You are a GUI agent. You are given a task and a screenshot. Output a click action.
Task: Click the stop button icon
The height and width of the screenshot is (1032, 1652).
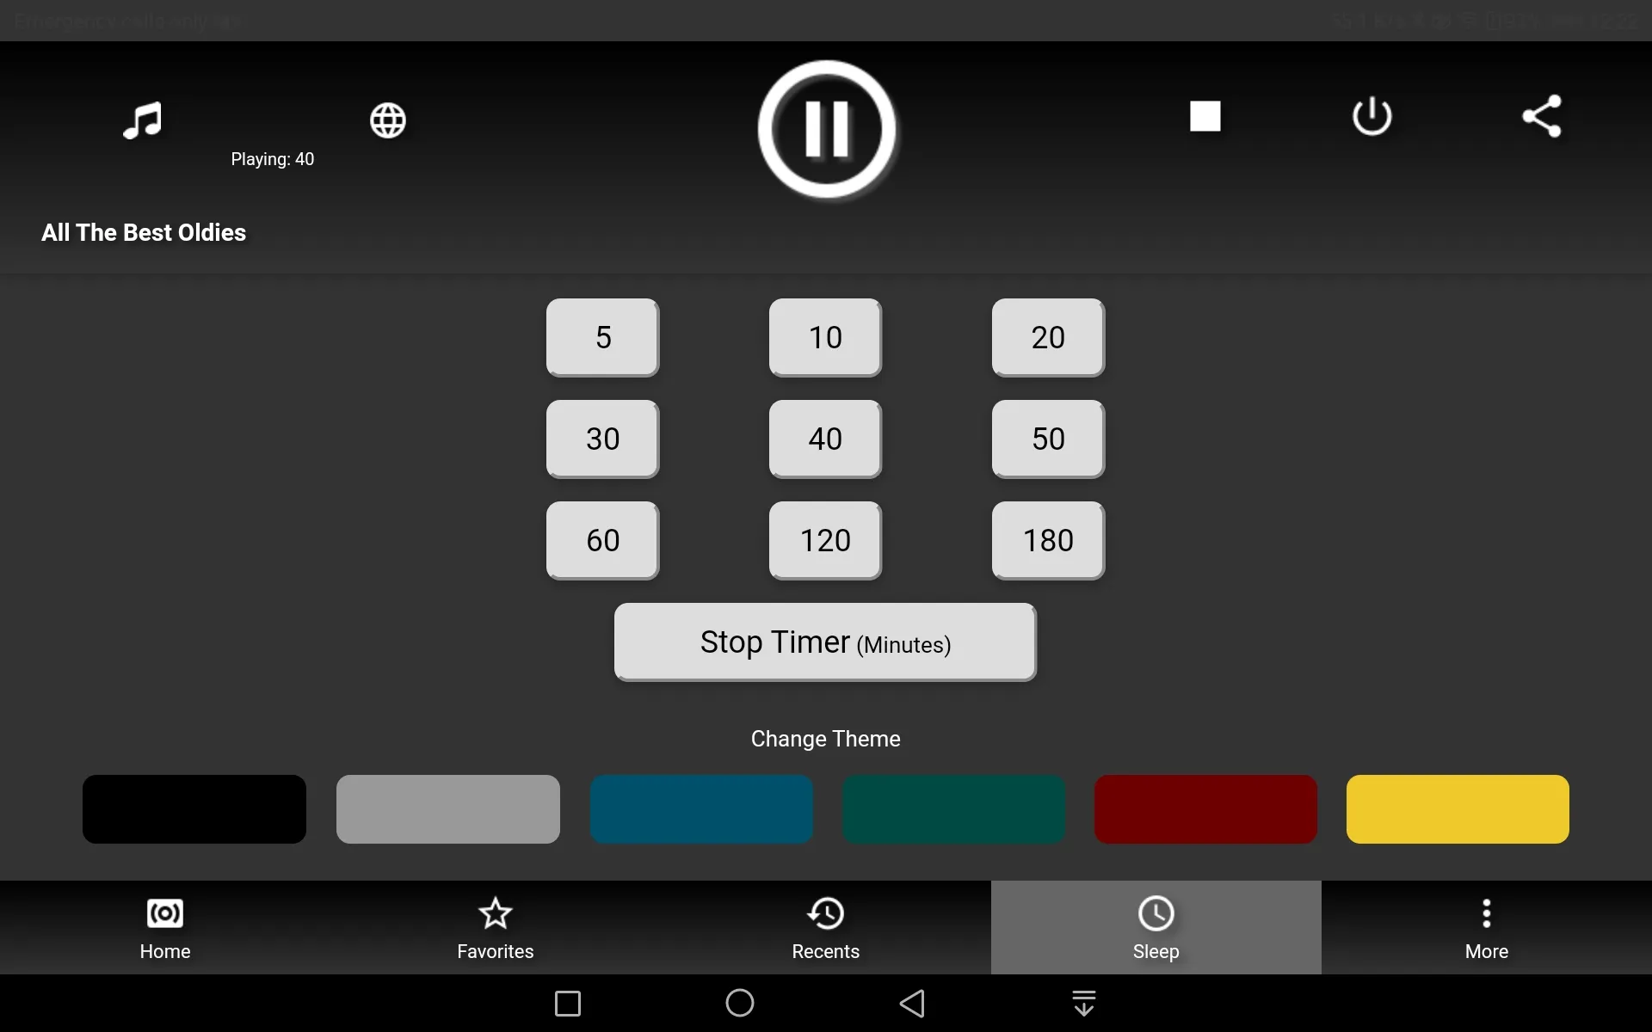point(1205,115)
